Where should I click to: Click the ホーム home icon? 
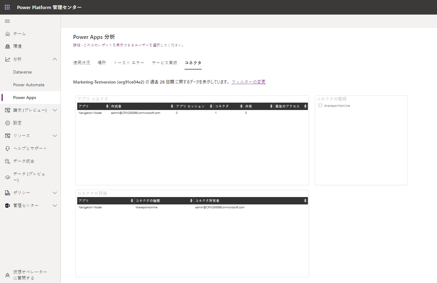[x=8, y=34]
